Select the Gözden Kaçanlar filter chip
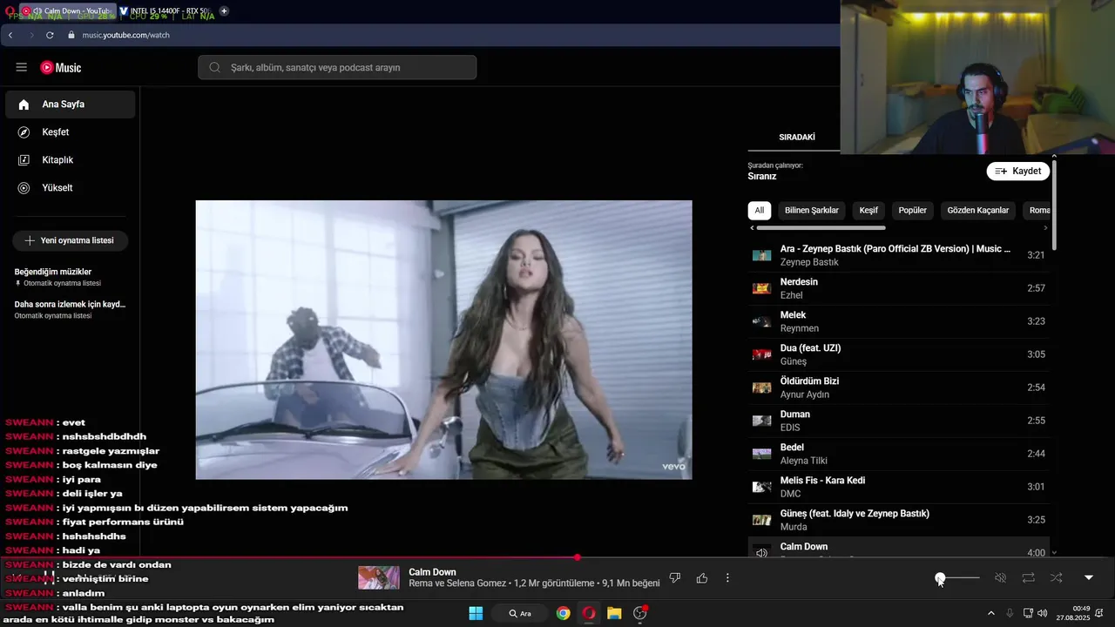Viewport: 1115px width, 627px height. [978, 210]
